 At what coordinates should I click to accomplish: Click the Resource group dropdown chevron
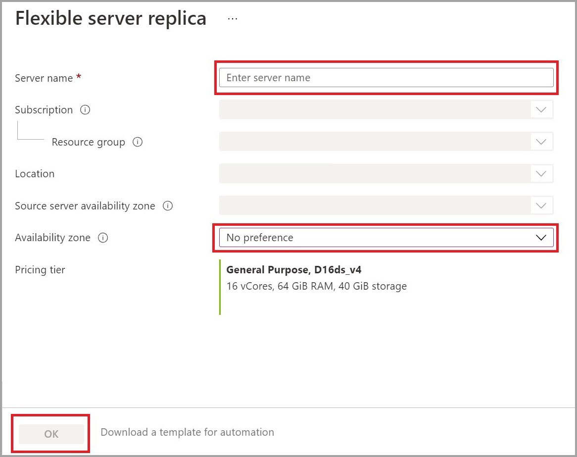pyautogui.click(x=541, y=142)
